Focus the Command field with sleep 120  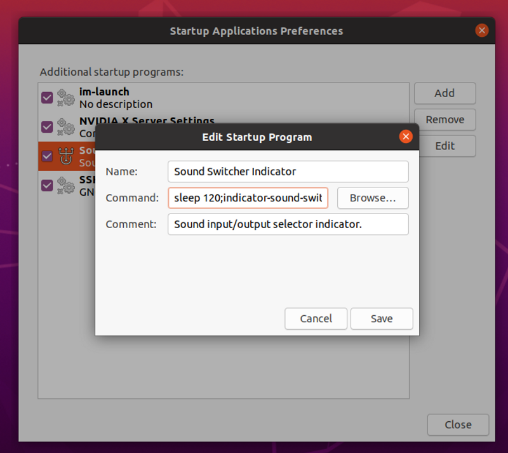(248, 198)
